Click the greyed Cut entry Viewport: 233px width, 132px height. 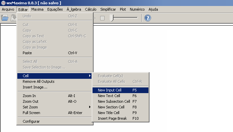pyautogui.click(x=55, y=25)
